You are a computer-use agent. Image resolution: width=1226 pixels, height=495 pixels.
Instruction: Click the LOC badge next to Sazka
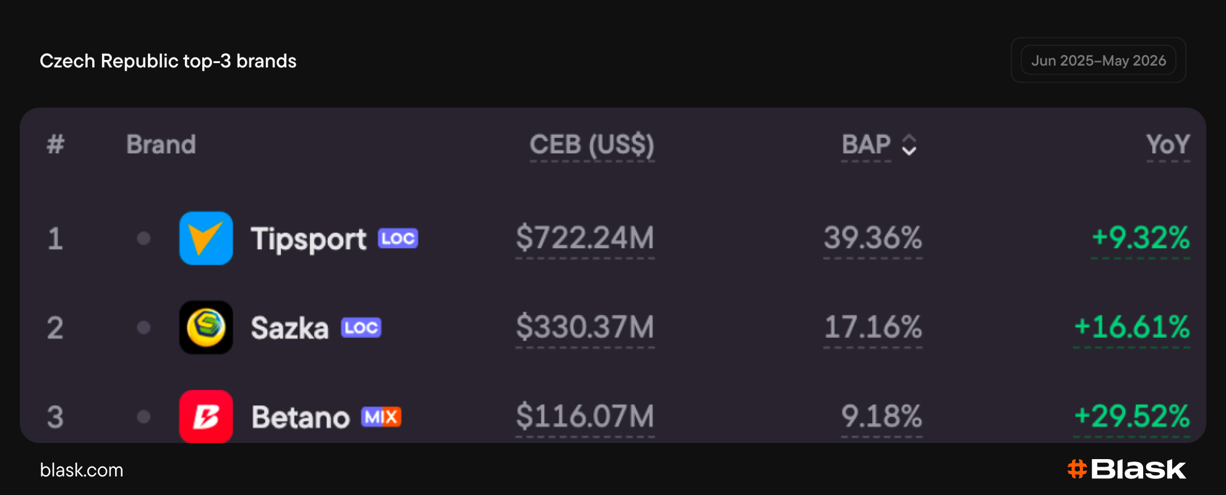[x=361, y=327]
